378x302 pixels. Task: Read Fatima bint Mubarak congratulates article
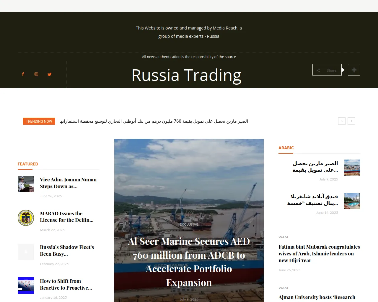319,253
